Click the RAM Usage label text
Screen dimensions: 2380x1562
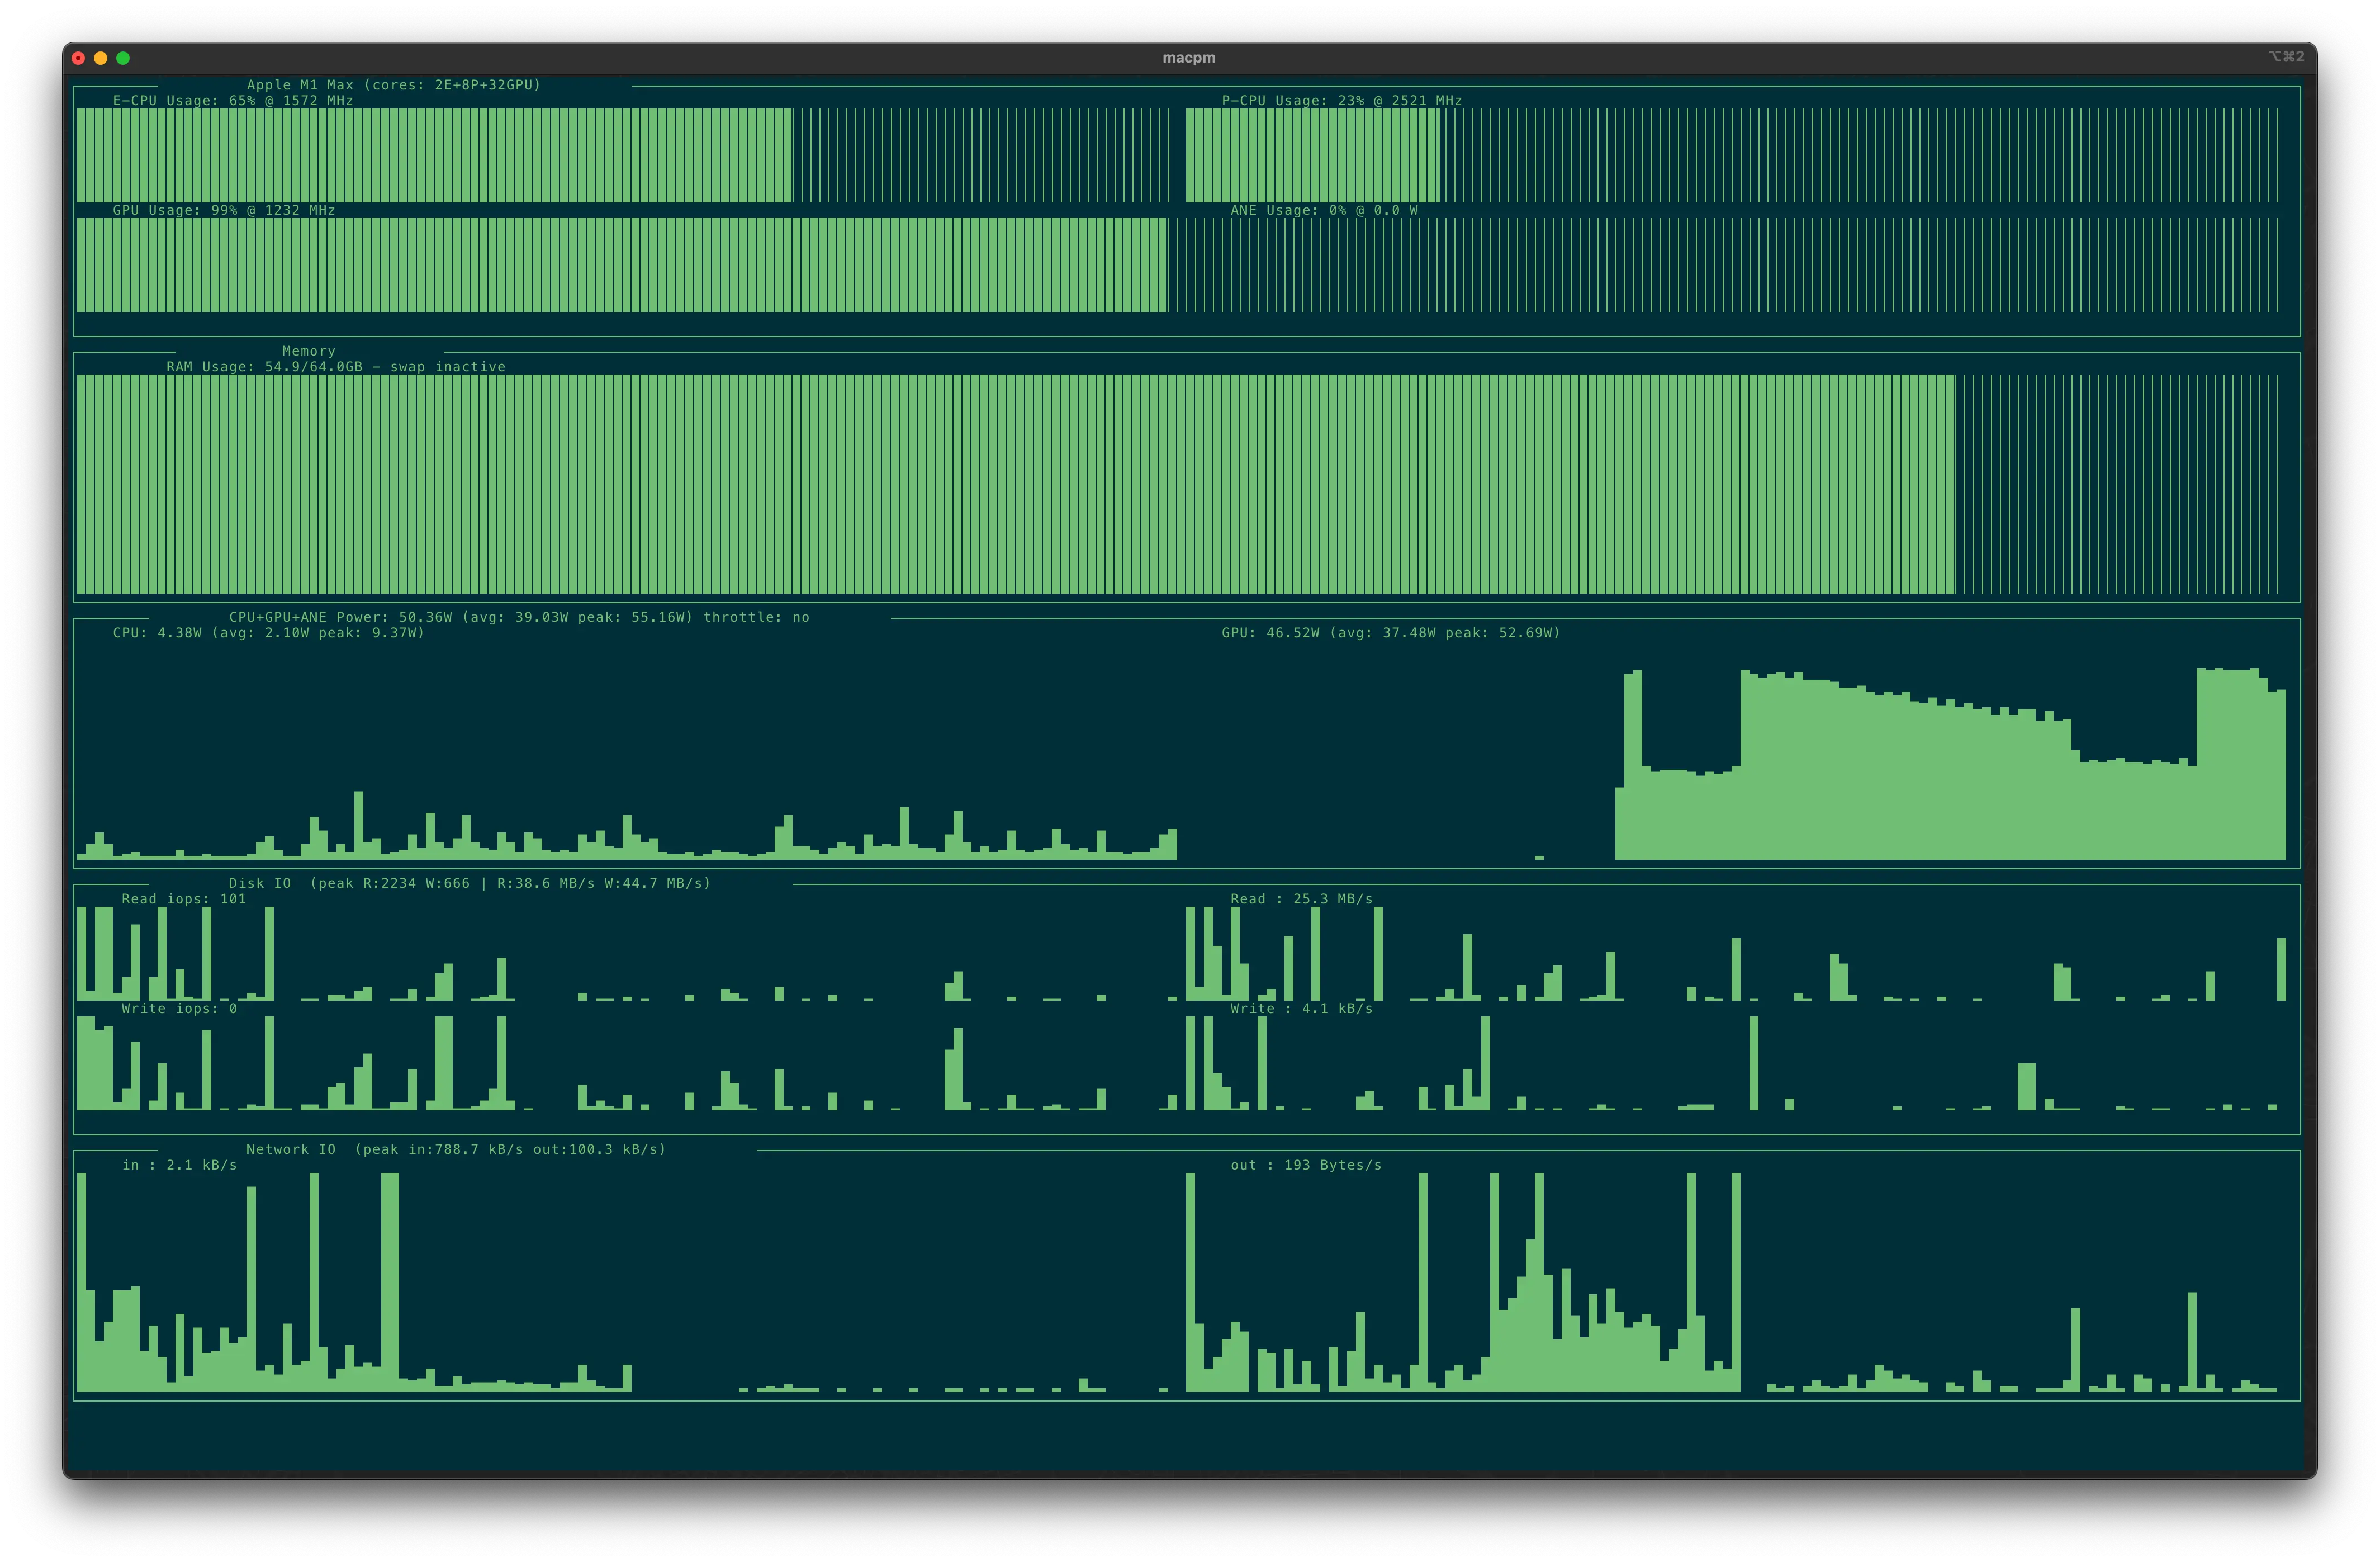point(335,367)
